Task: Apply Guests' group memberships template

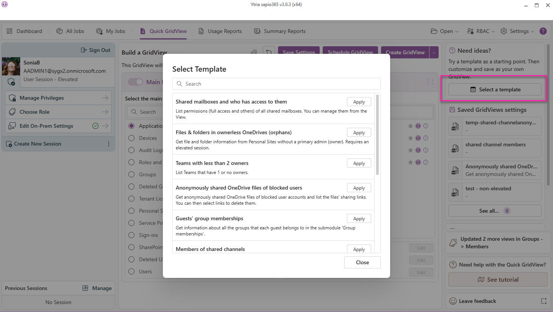Action: click(x=359, y=218)
